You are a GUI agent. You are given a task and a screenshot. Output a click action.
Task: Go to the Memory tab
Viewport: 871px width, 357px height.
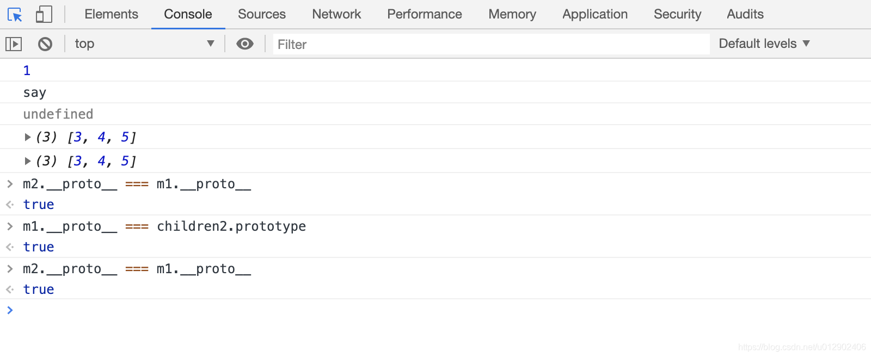(x=512, y=14)
